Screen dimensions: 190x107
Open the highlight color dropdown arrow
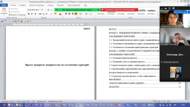[58, 14]
